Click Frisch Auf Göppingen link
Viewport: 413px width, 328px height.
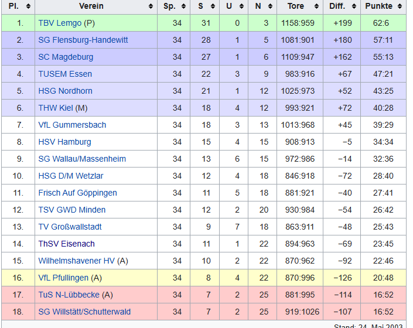pyautogui.click(x=77, y=193)
